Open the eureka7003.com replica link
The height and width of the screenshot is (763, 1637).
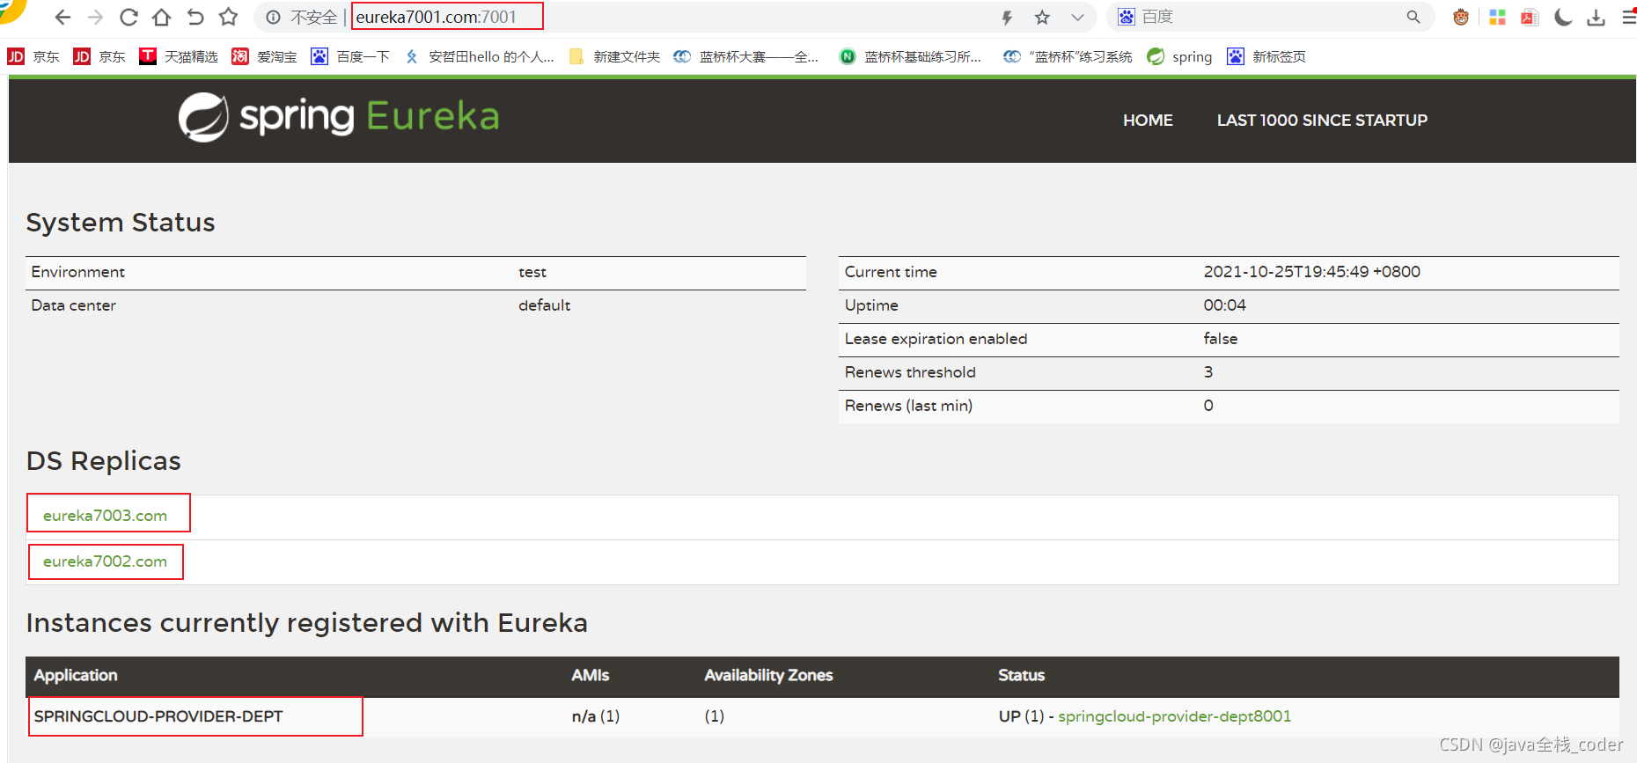[105, 516]
